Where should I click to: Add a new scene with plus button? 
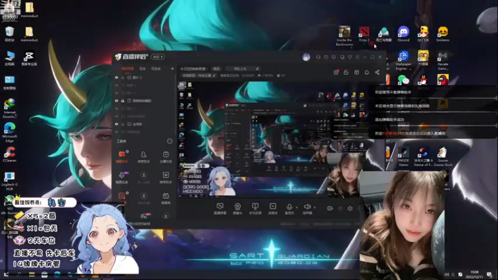pyautogui.click(x=172, y=68)
